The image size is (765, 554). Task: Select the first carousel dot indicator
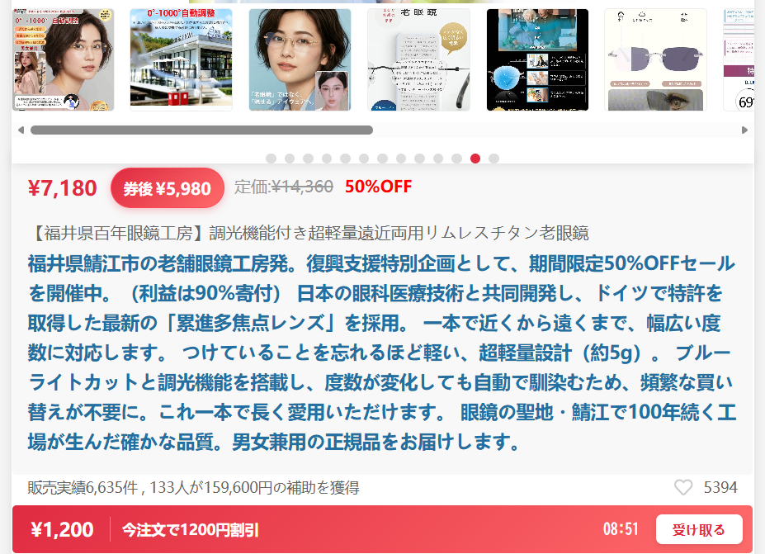coord(272,159)
